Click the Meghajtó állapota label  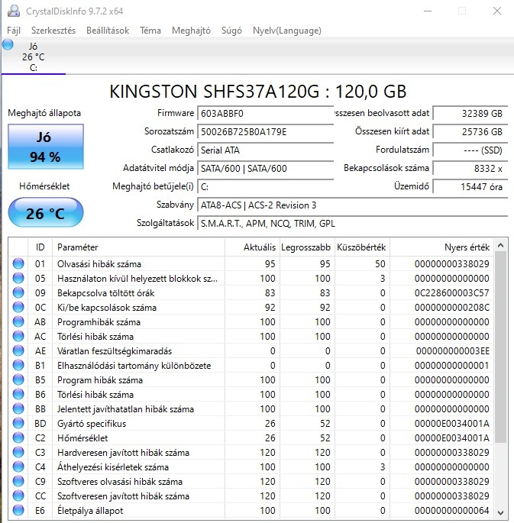coord(44,113)
